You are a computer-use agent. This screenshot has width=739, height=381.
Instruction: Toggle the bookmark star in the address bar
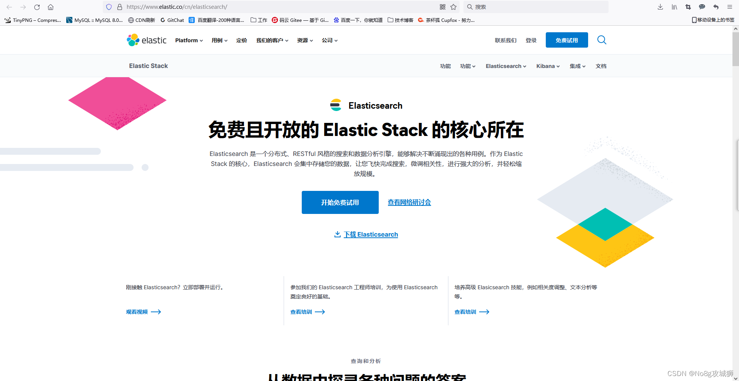[x=453, y=7]
